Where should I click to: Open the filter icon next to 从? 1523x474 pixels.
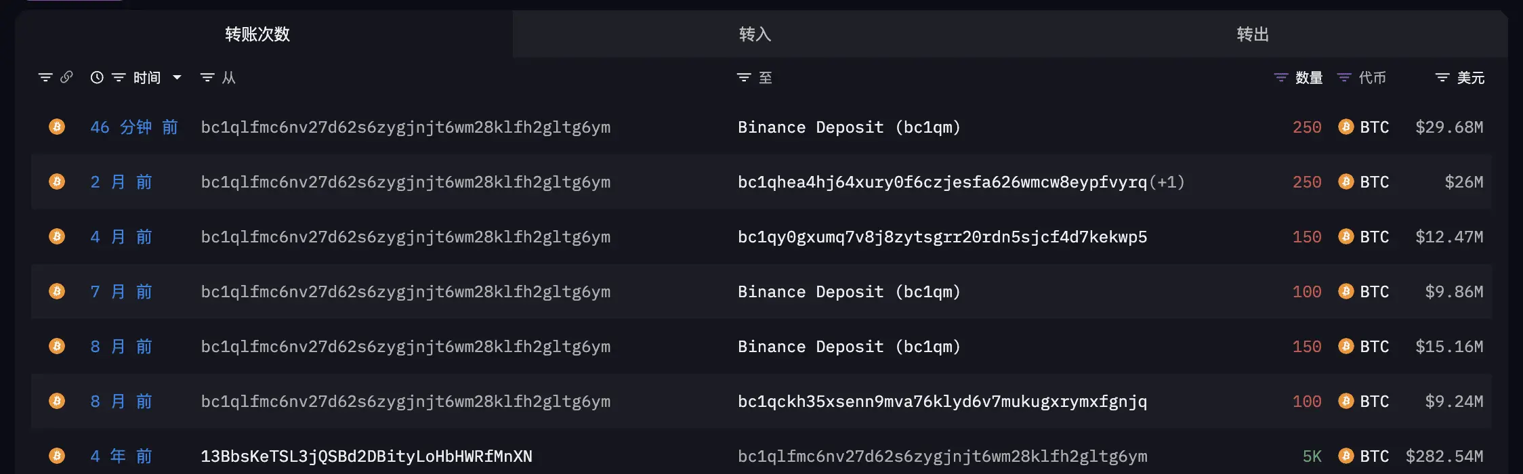point(207,78)
